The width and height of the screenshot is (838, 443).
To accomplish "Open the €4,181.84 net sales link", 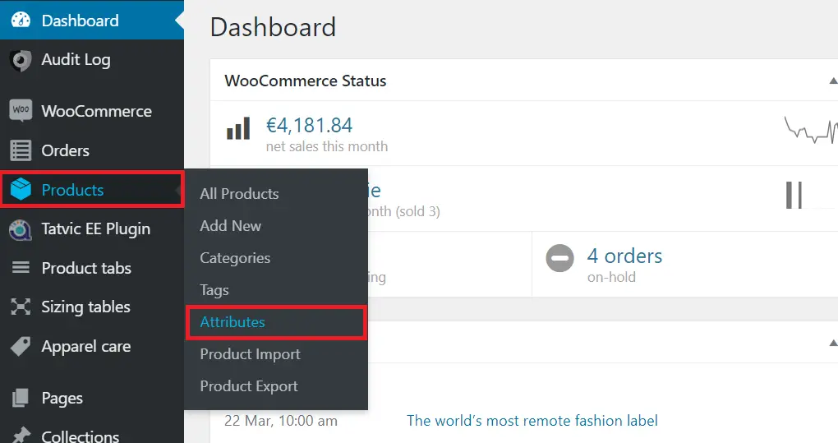I will [x=310, y=125].
